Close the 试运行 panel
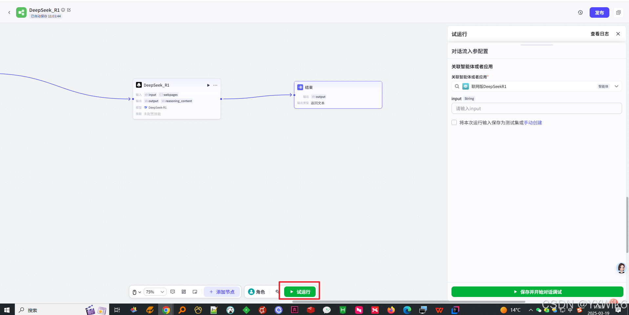Screen dimensions: 629x315 [x=618, y=34]
